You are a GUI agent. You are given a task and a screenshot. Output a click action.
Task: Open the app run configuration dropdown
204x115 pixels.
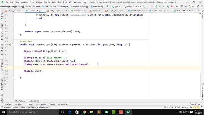tap(116, 6)
